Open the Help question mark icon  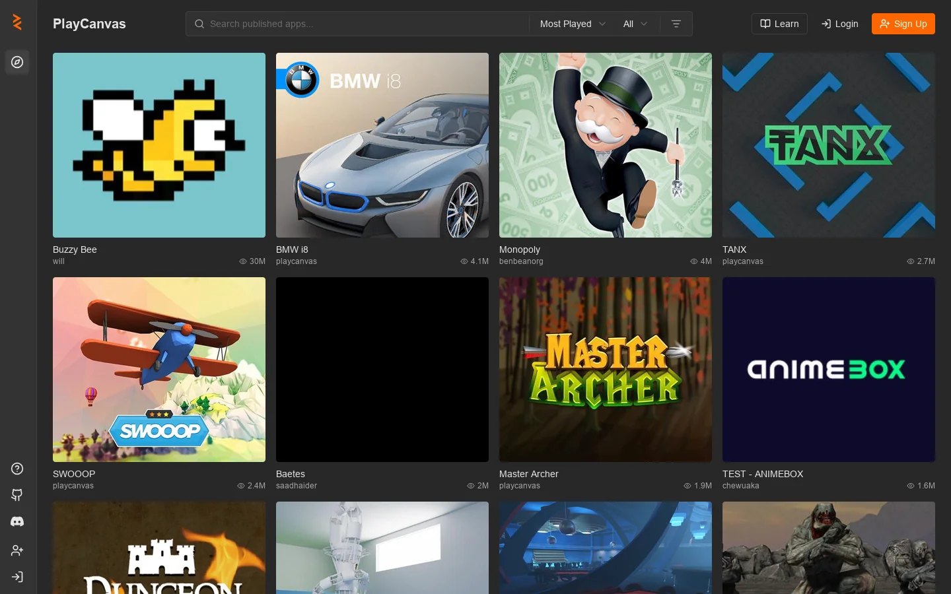(x=17, y=469)
